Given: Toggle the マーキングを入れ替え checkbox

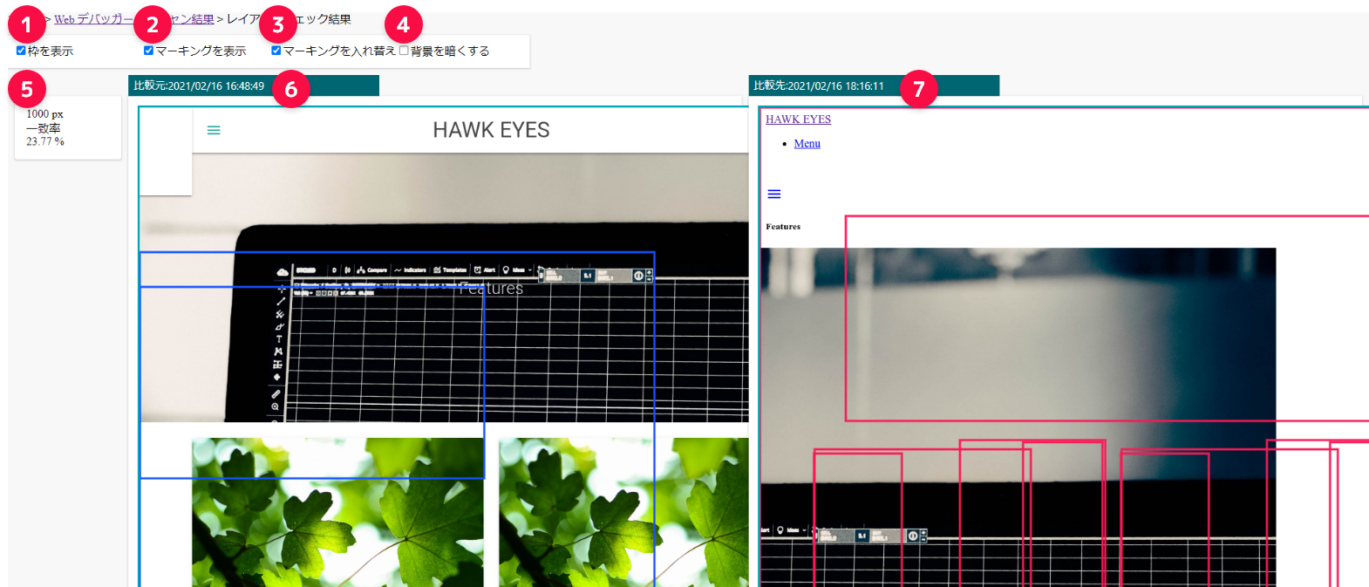Looking at the screenshot, I should 276,51.
